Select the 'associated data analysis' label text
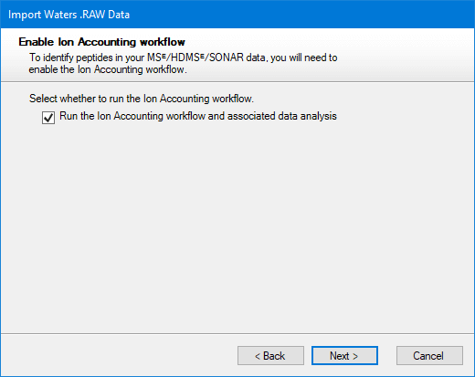 [282, 116]
